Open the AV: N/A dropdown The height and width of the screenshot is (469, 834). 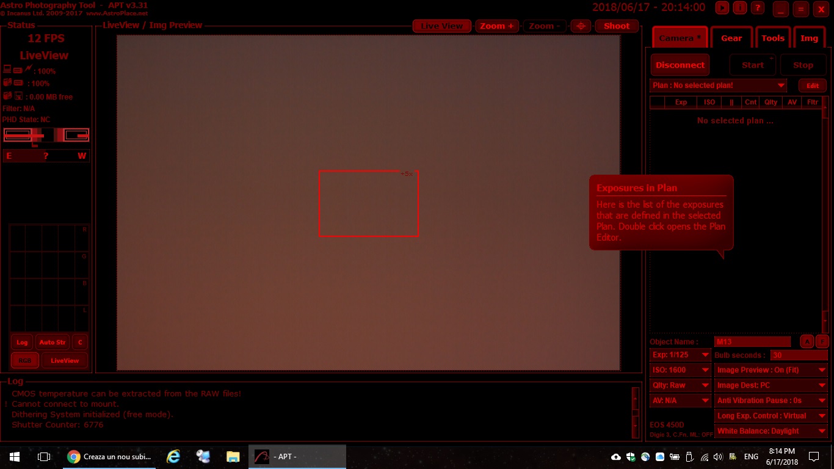point(680,401)
